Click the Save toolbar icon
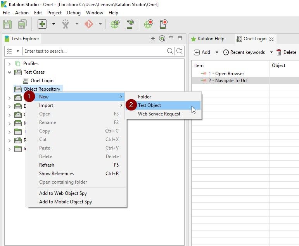 7,24
